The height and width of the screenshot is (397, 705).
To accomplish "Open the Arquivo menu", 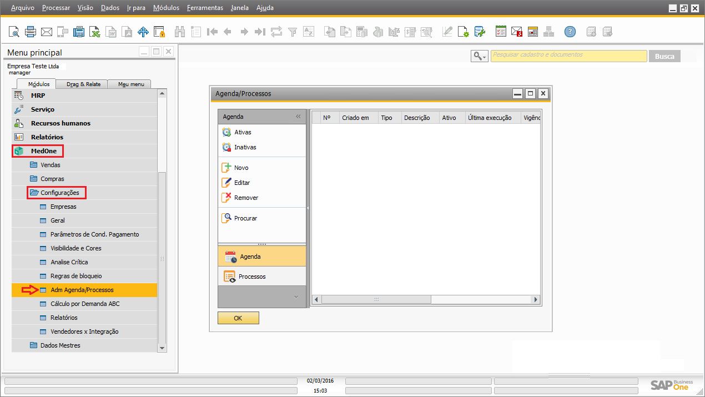I will pos(23,8).
